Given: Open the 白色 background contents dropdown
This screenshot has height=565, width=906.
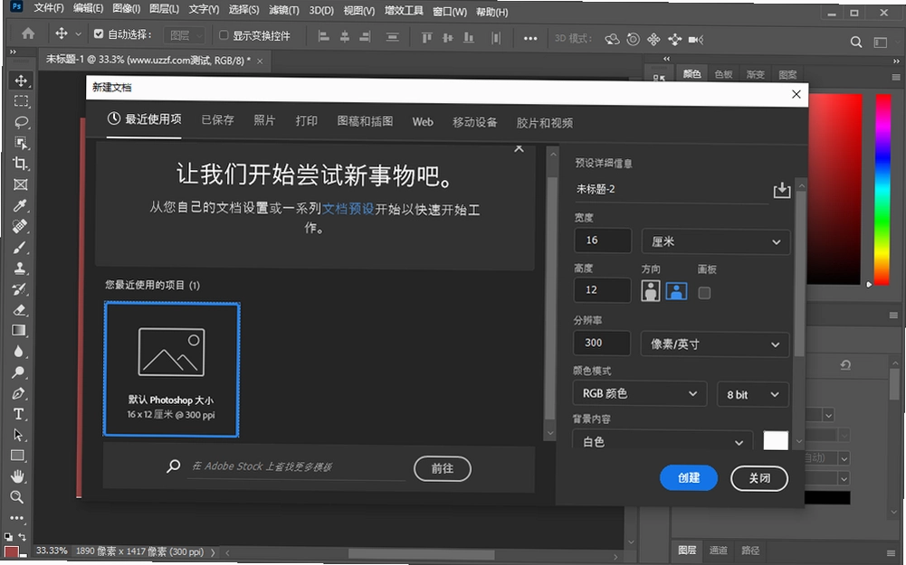Looking at the screenshot, I should click(663, 441).
